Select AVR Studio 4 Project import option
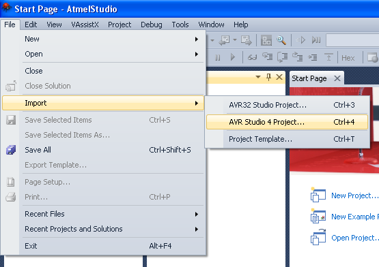This screenshot has width=379, height=267. pos(287,122)
